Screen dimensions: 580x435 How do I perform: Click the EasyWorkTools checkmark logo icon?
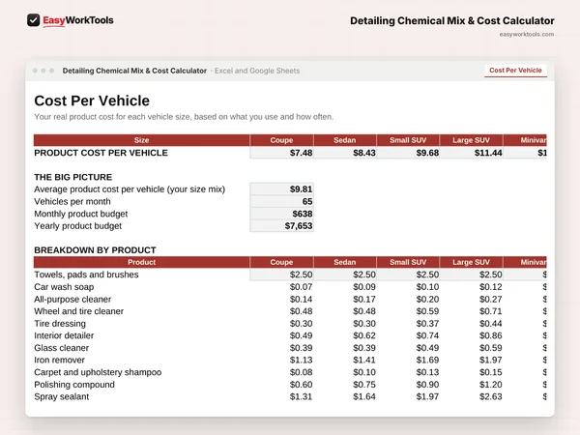tap(33, 20)
